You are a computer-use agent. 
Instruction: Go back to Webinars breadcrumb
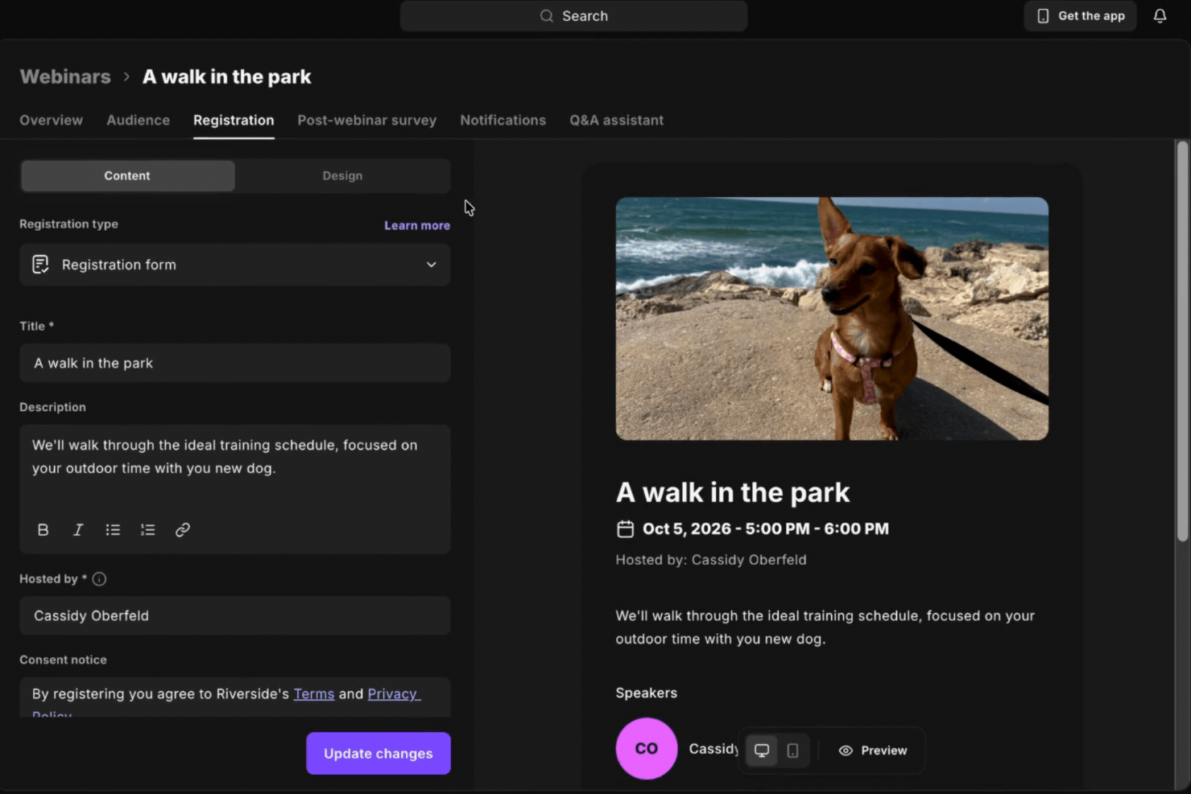(65, 77)
